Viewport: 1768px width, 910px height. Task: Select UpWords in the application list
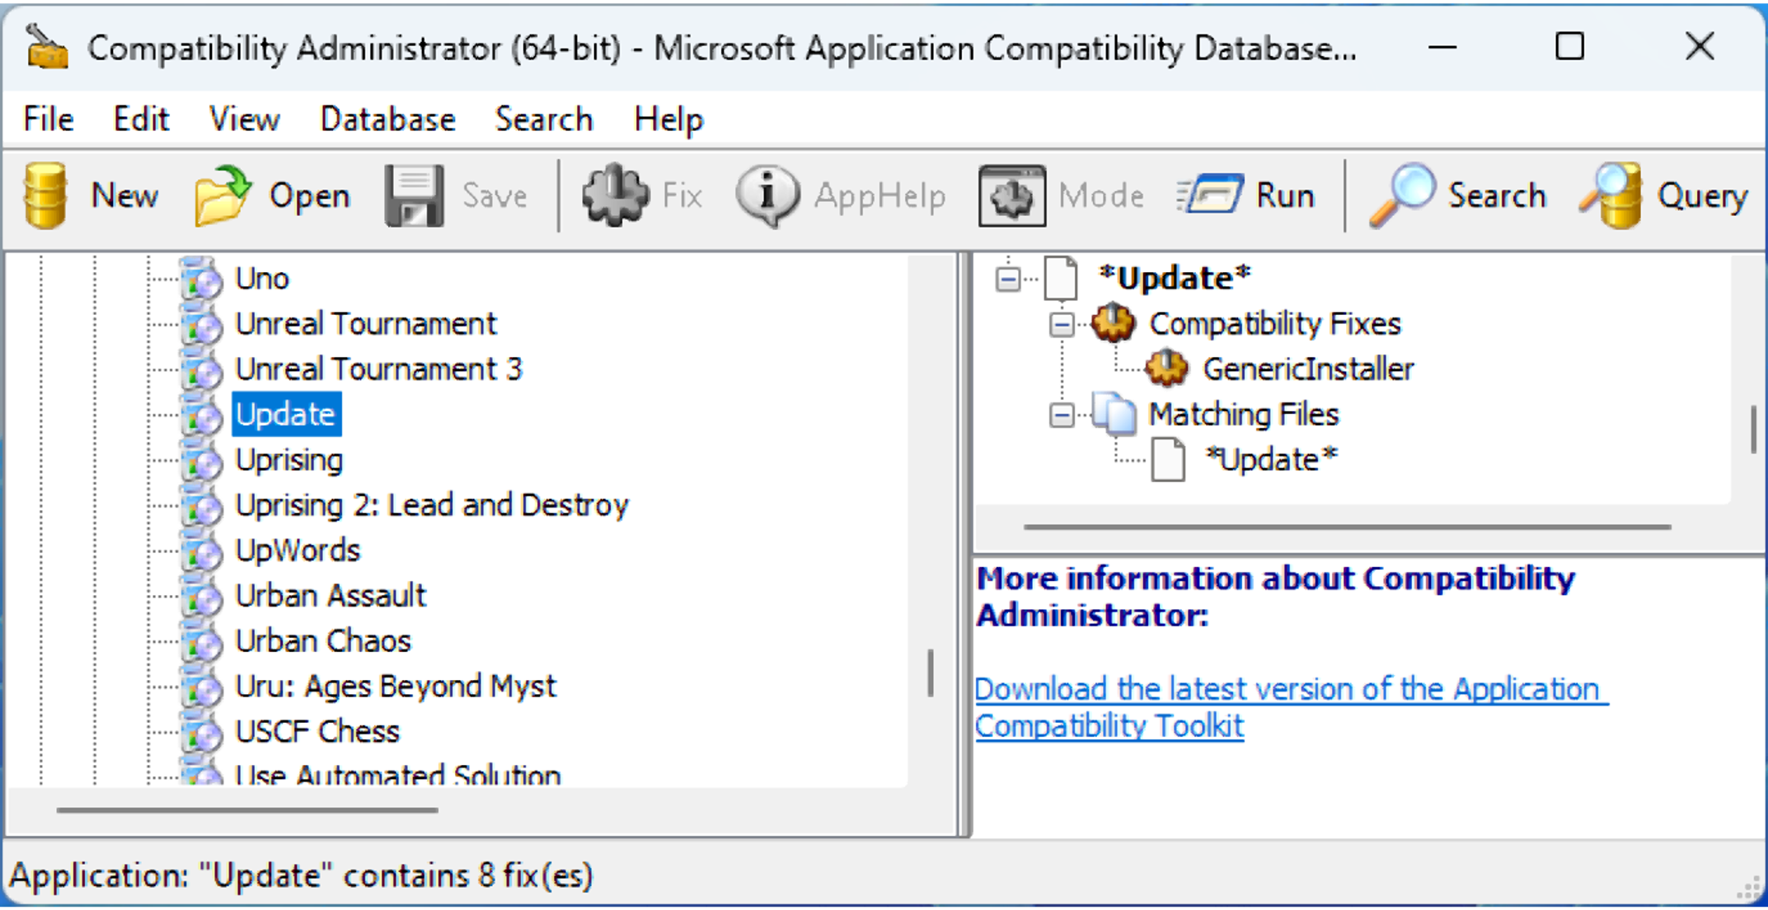coord(298,551)
